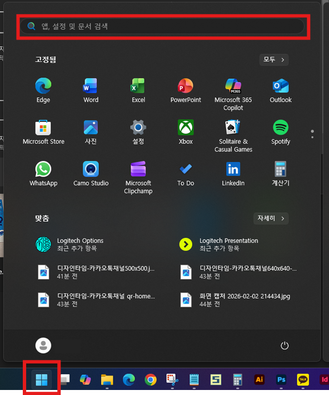The width and height of the screenshot is (329, 395).
Task: Open file 디자인타임-카카오톡채널500x500.j...
Action: (96, 272)
